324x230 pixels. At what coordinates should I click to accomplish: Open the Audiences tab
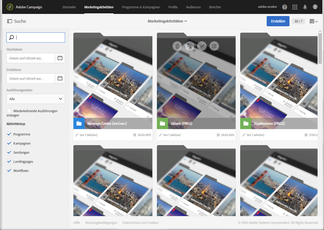(x=193, y=7)
